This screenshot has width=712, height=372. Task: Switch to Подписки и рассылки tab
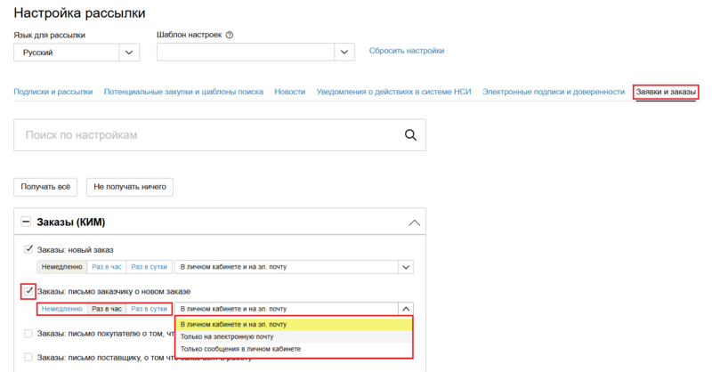point(53,92)
